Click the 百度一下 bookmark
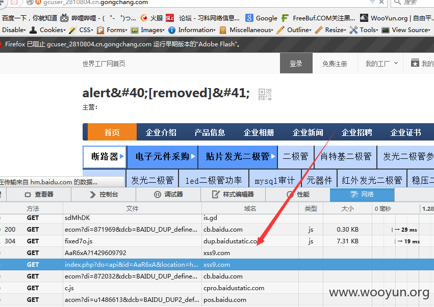 (30, 18)
